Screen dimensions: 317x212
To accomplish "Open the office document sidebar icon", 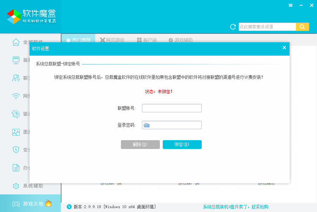I will coord(16,168).
